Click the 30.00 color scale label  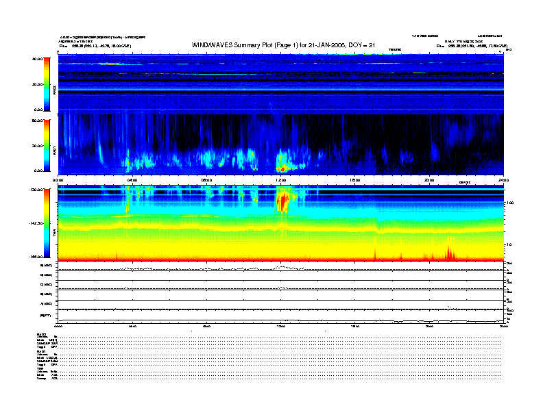coord(37,146)
